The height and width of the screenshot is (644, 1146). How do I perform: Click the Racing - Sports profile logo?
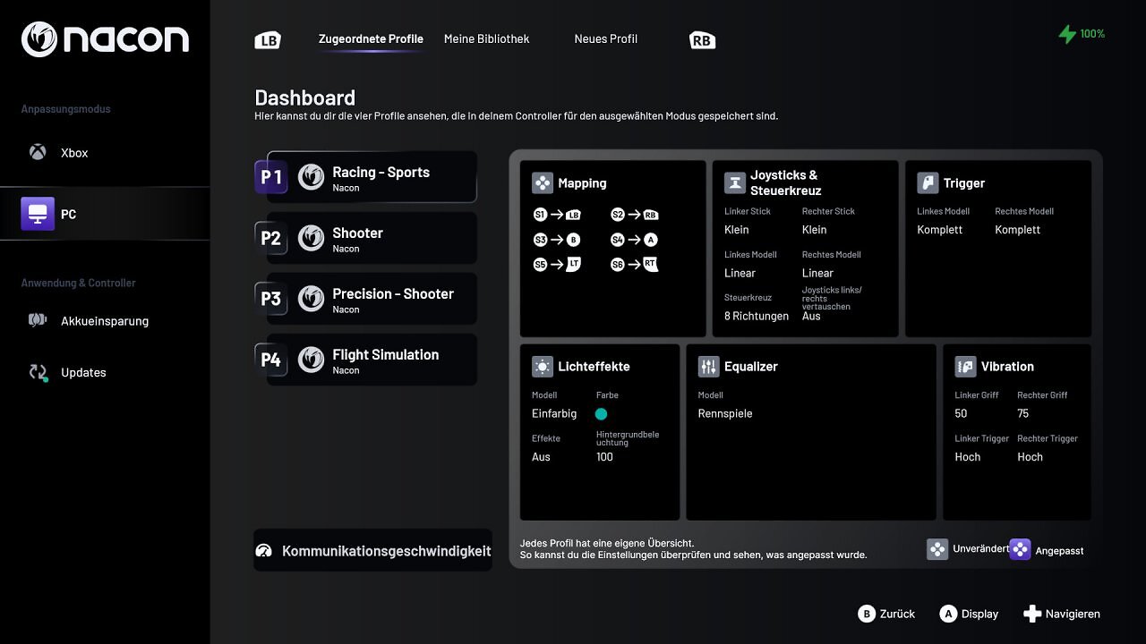tap(311, 177)
